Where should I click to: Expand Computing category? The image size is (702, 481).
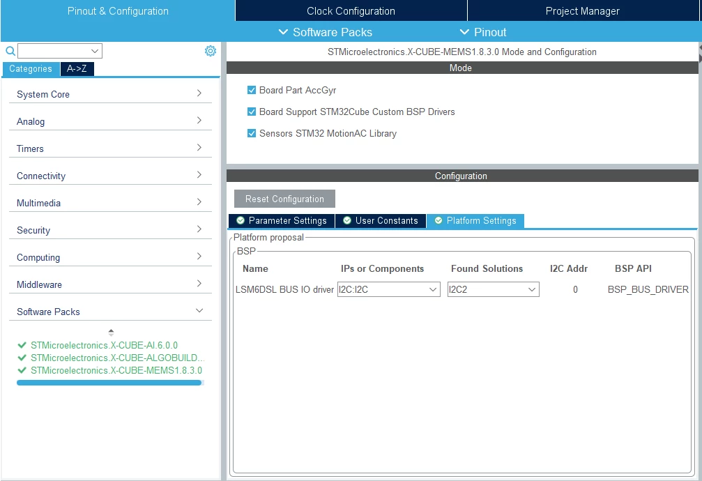pyautogui.click(x=110, y=257)
